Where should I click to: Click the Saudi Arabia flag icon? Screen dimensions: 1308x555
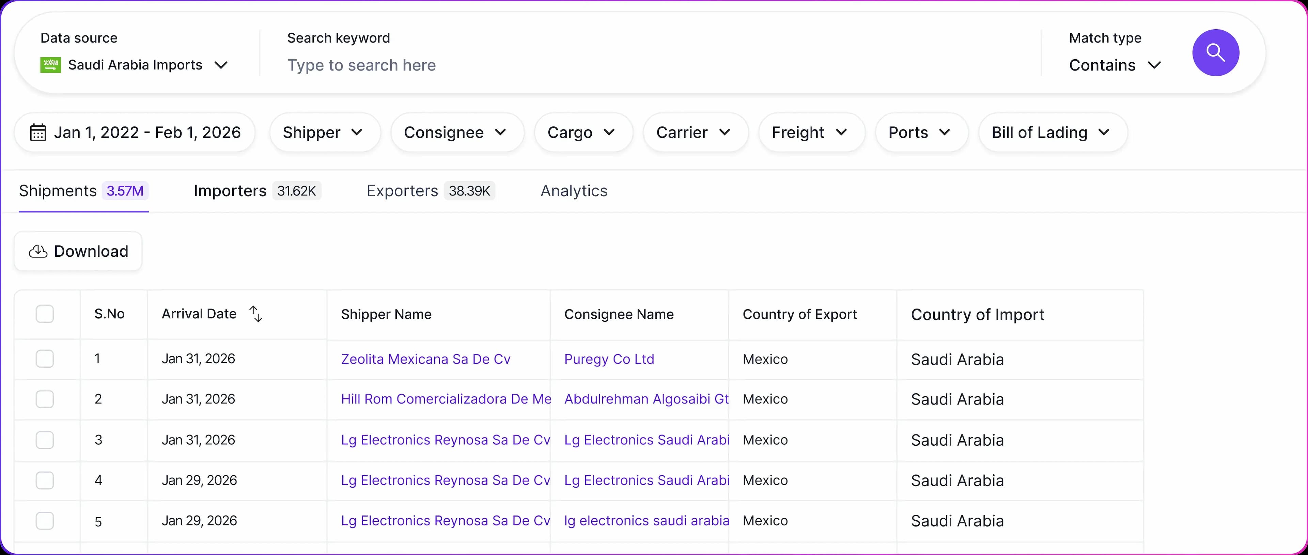pyautogui.click(x=50, y=65)
